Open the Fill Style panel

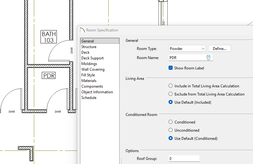pos(88,75)
